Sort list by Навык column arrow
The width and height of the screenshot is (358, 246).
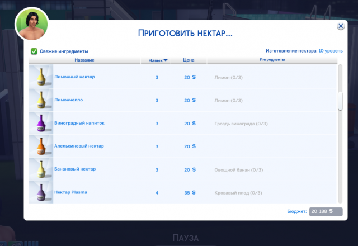[x=166, y=60]
